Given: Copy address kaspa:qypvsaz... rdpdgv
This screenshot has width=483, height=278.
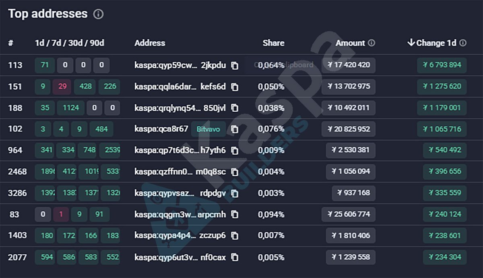Looking at the screenshot, I should click(235, 193).
